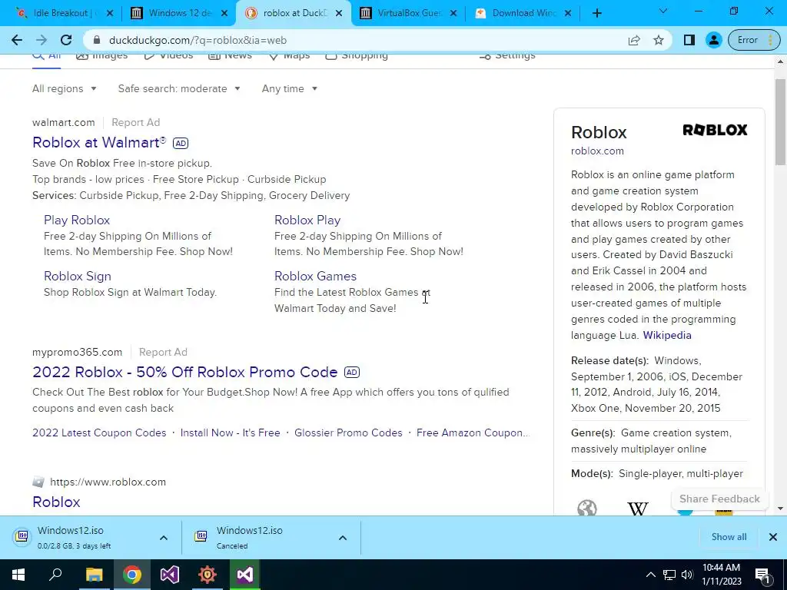Open the first Visual Studio taskbar icon
The width and height of the screenshot is (787, 590).
pyautogui.click(x=170, y=575)
